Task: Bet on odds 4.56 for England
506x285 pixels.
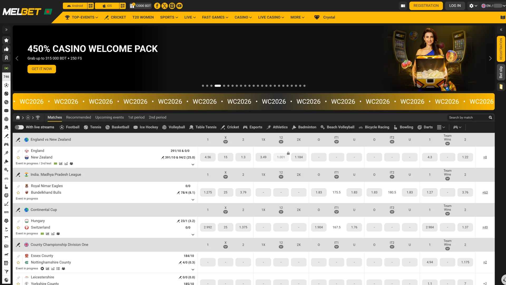Action: (208, 158)
